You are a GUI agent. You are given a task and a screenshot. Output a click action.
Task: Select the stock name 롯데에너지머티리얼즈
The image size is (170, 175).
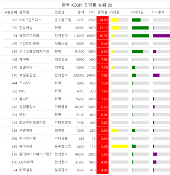pos(36,154)
